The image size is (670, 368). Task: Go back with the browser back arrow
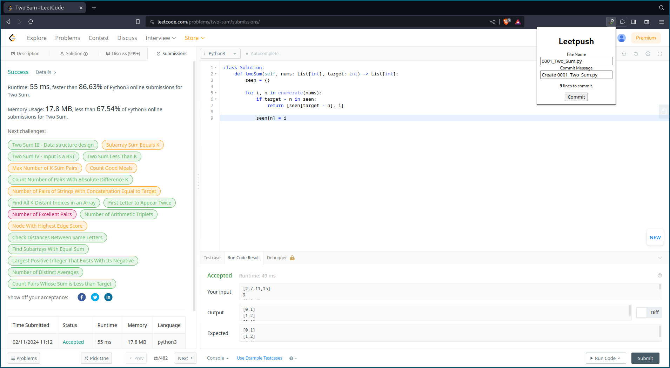(x=8, y=22)
